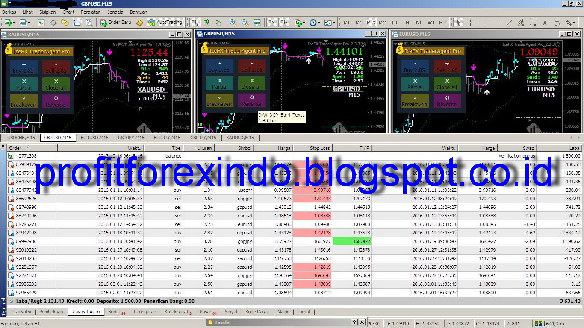Click Reverse in the GBPUSD panel
The width and height of the screenshot is (584, 328).
pos(252,101)
